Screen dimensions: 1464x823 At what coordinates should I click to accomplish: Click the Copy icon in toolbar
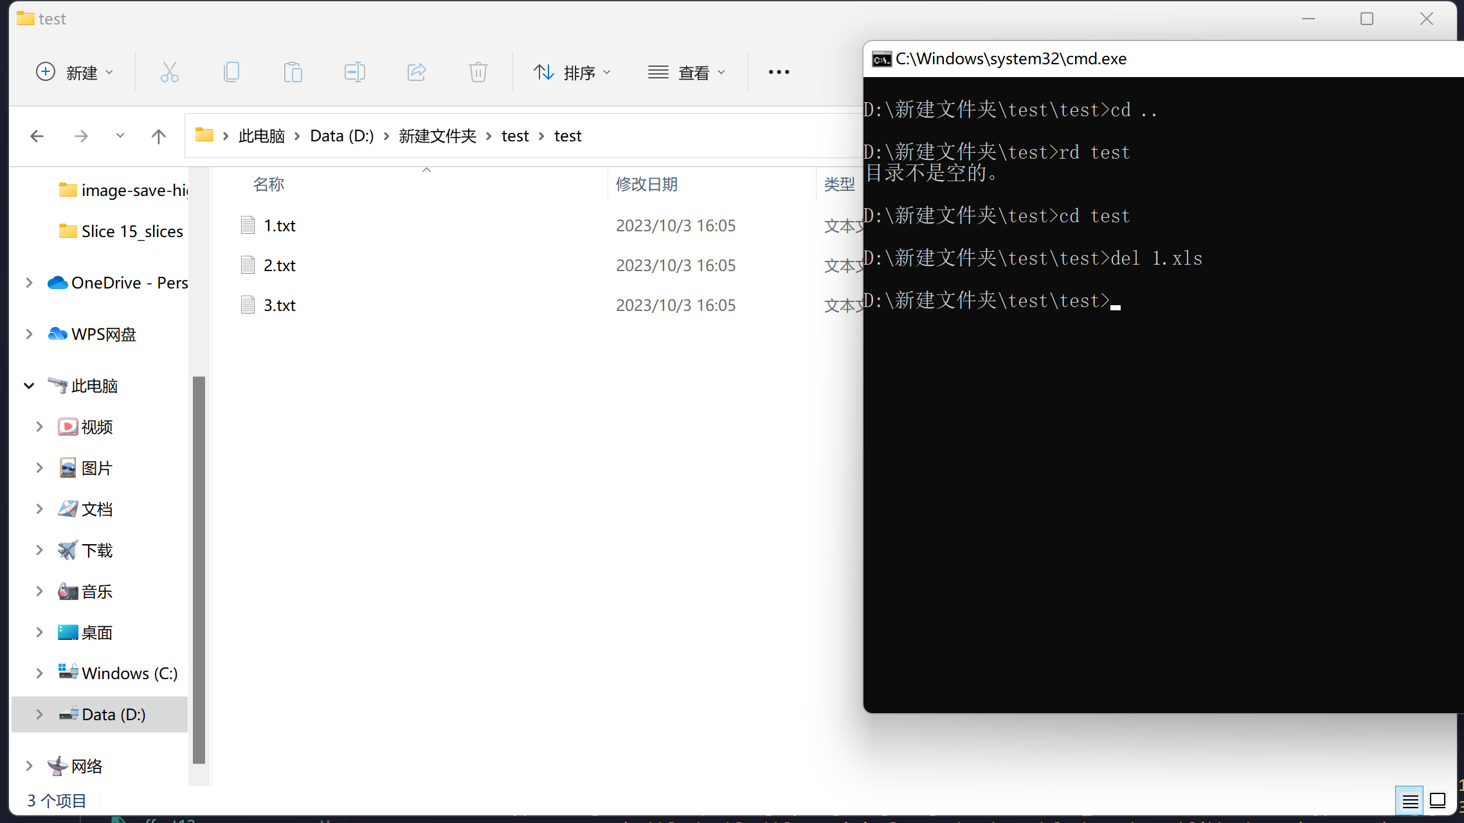pos(231,72)
